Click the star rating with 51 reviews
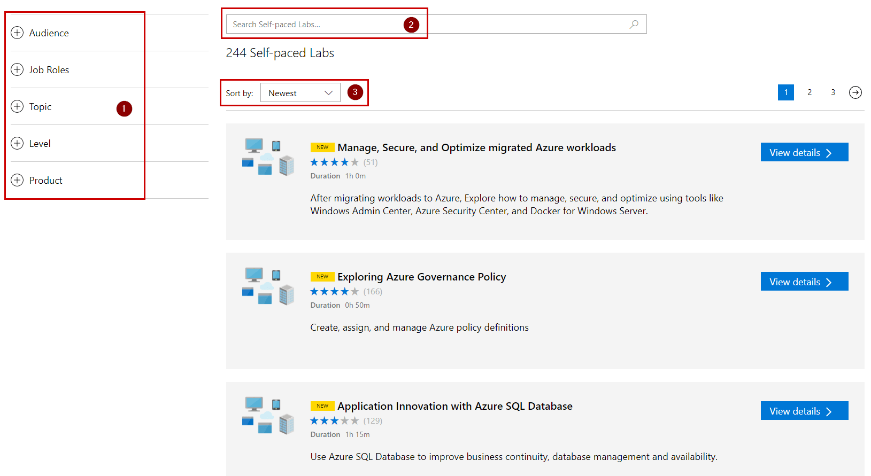 click(335, 162)
